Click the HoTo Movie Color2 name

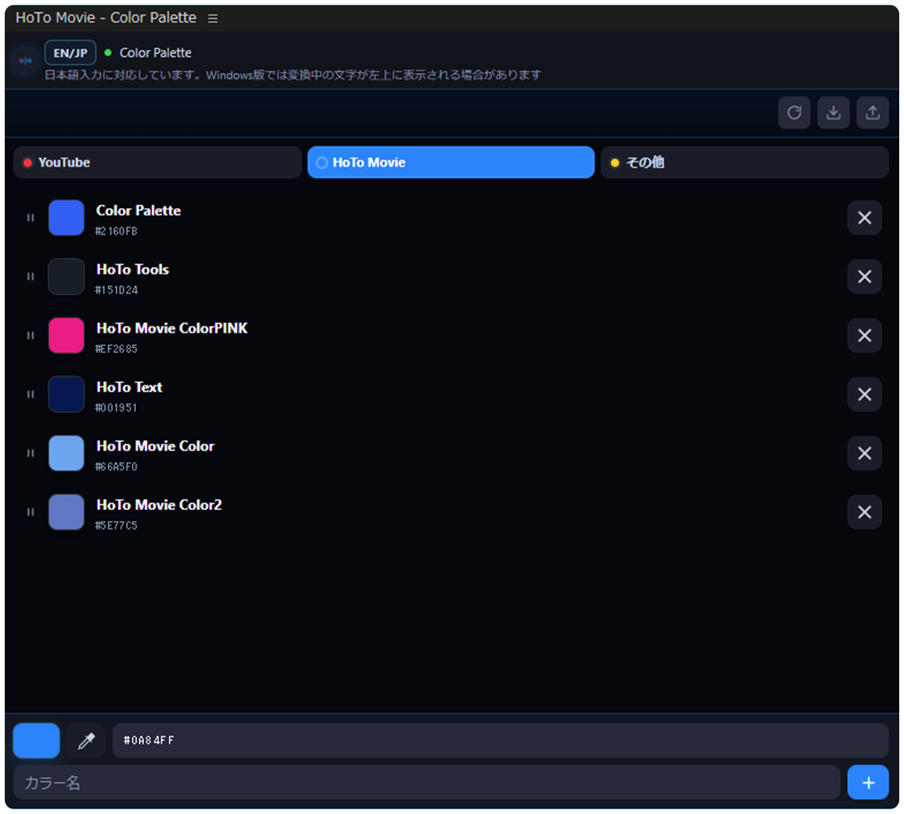159,505
